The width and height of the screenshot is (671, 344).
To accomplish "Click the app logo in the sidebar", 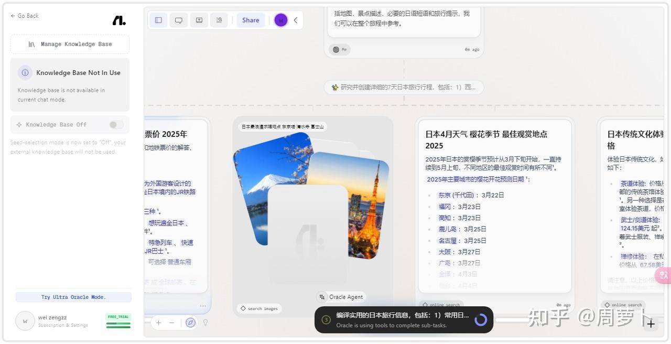I will pyautogui.click(x=119, y=20).
